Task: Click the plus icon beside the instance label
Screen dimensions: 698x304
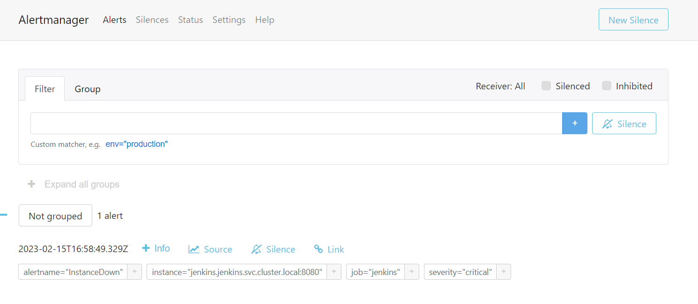Action: tap(334, 272)
